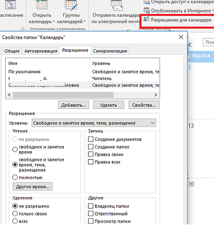This screenshot has width=214, height=226.
Task: Select the 'Разрешения' tab
Action: (75, 50)
